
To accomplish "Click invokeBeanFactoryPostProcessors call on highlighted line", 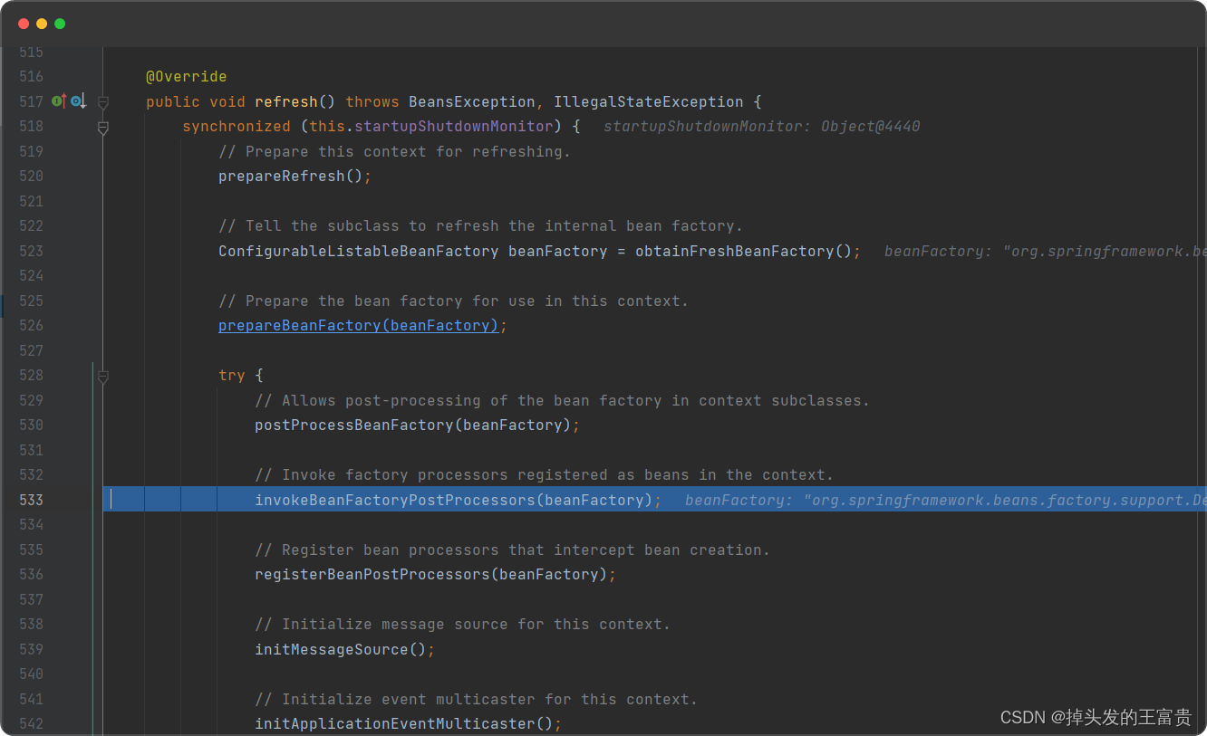I will pos(454,500).
